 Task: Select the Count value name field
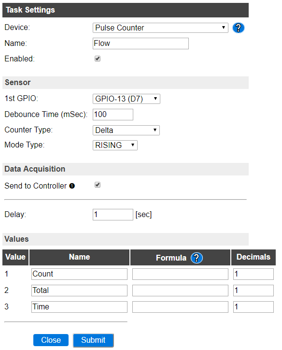pos(79,274)
